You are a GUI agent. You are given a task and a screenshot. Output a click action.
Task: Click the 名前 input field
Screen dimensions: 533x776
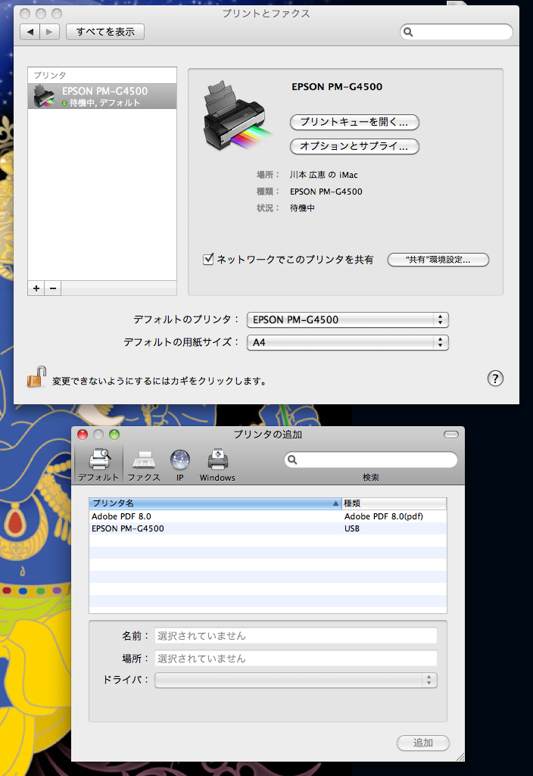coord(296,635)
